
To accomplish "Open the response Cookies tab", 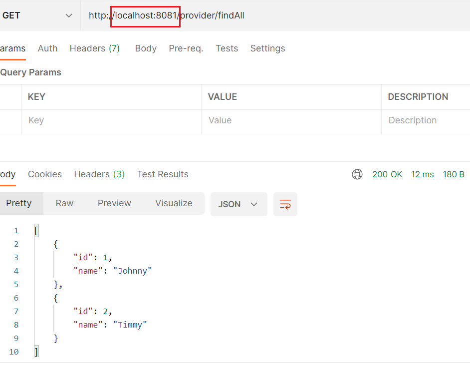I will (x=45, y=174).
